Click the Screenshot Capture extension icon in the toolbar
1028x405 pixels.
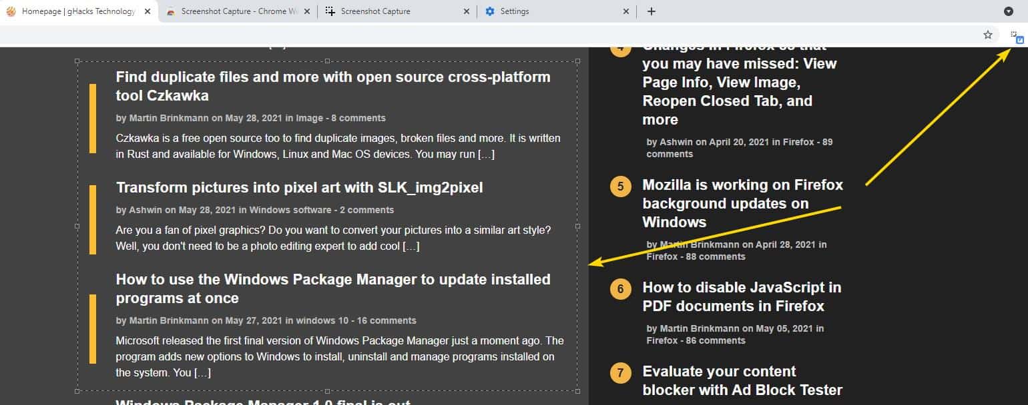(1015, 34)
